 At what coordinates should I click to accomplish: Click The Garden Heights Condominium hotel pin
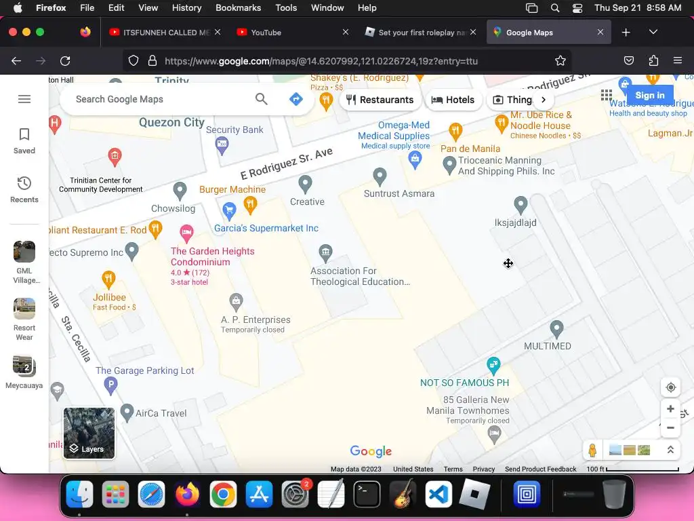pos(186,233)
